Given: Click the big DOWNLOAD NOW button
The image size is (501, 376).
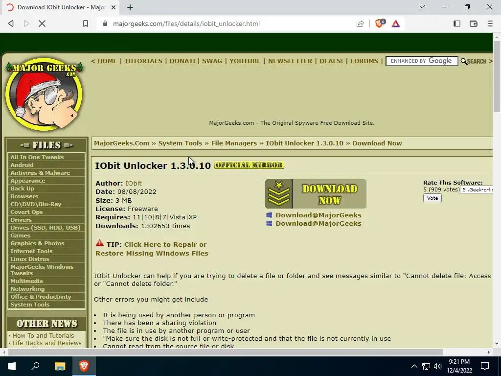Looking at the screenshot, I should (x=316, y=194).
